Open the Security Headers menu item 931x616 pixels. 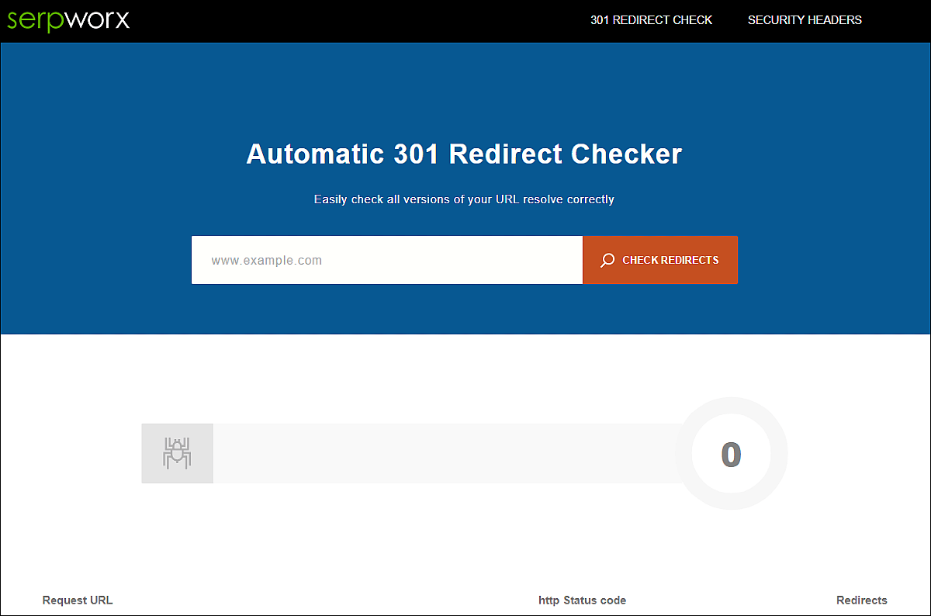(805, 20)
